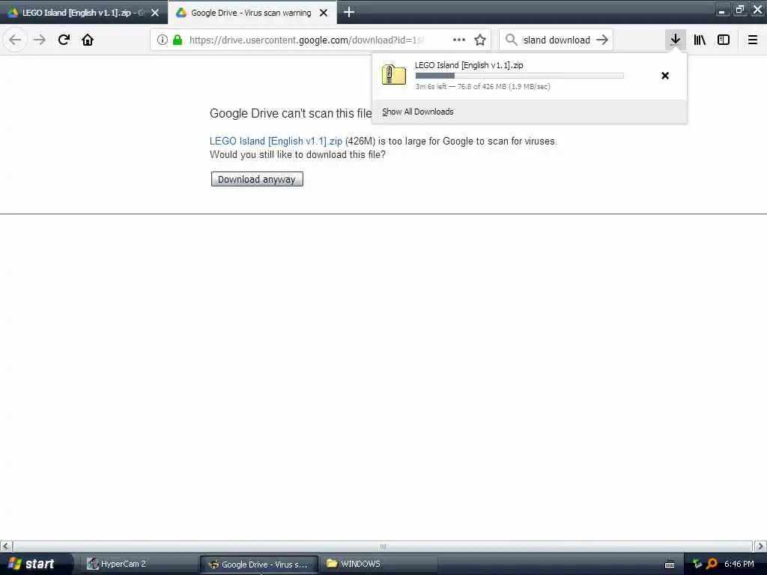The width and height of the screenshot is (767, 575).
Task: Click 'Google Drive can't scan this file' heading
Action: 291,114
